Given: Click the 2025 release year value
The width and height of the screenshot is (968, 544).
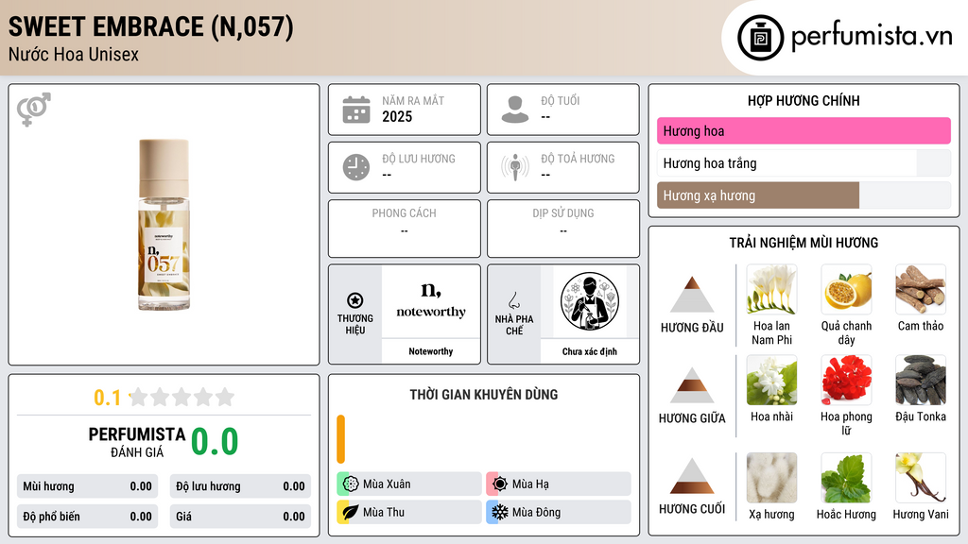Looking at the screenshot, I should click(397, 116).
